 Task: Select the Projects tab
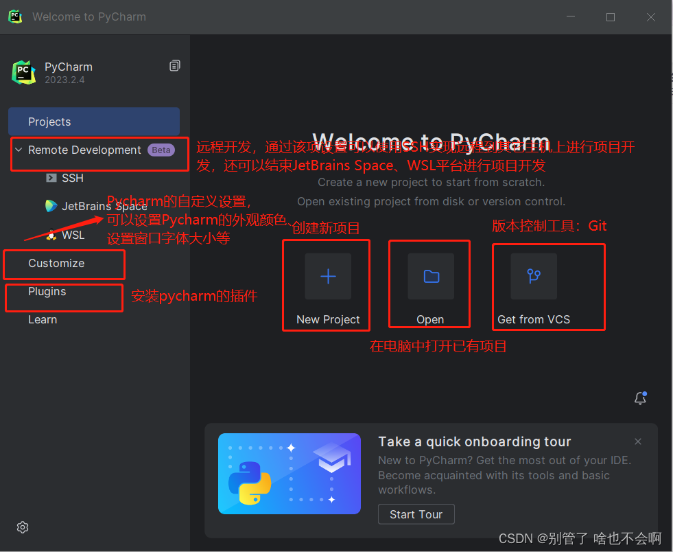click(94, 122)
